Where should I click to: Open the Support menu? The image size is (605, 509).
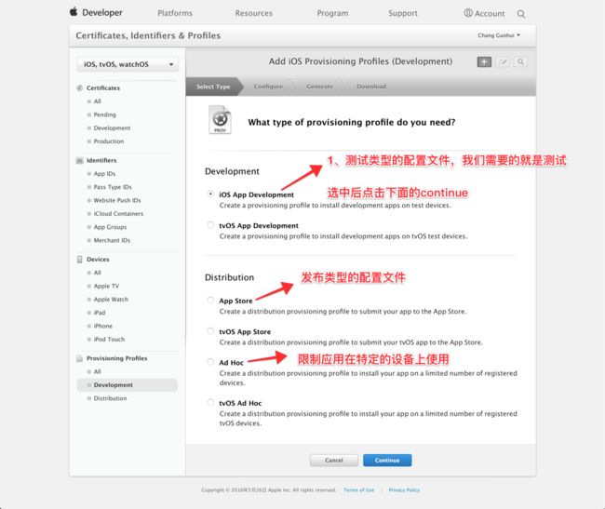coord(402,13)
